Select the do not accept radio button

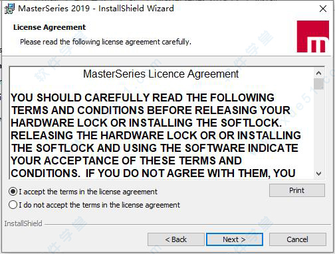13,205
